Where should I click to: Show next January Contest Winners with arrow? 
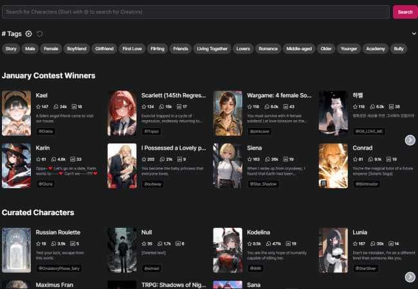tap(410, 140)
